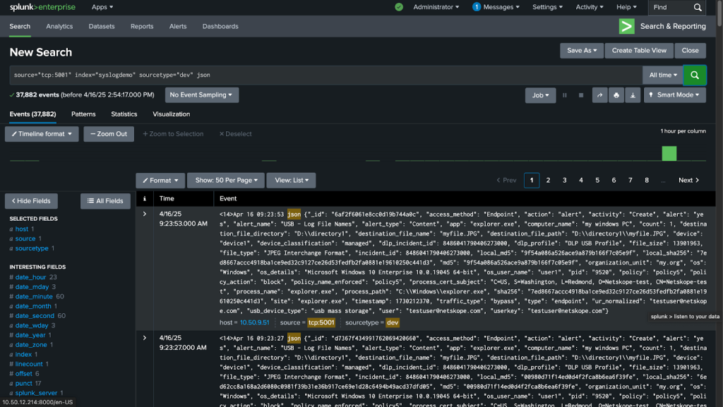Image resolution: width=723 pixels, height=407 pixels.
Task: Click the Time column header
Action: click(x=167, y=198)
